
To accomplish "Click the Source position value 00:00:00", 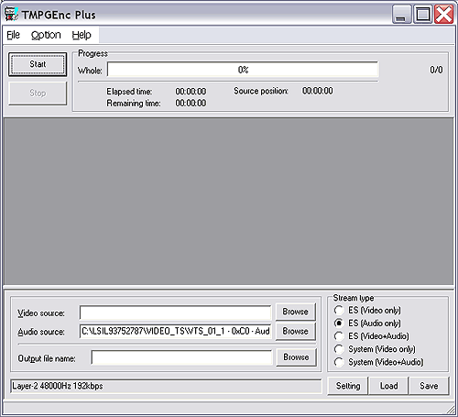I will [x=318, y=91].
